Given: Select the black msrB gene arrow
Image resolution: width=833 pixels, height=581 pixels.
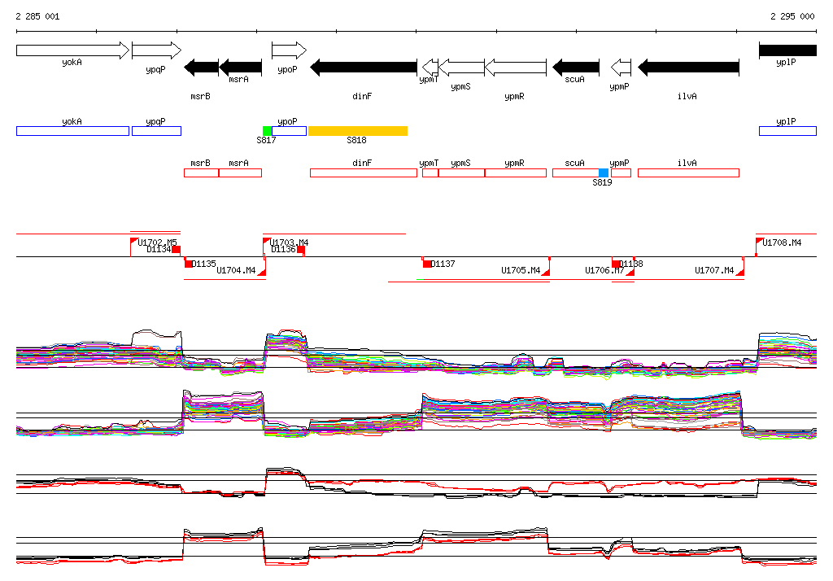Looking at the screenshot, I should (x=201, y=68).
